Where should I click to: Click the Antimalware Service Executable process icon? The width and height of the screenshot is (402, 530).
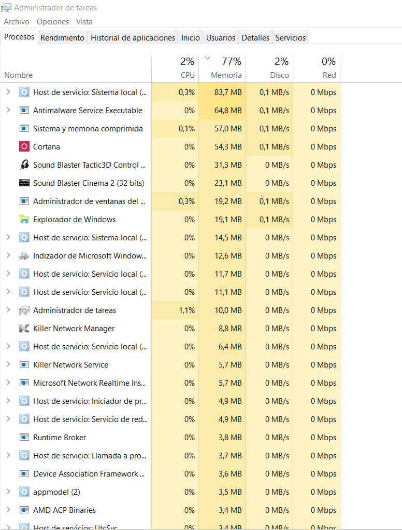tap(24, 110)
